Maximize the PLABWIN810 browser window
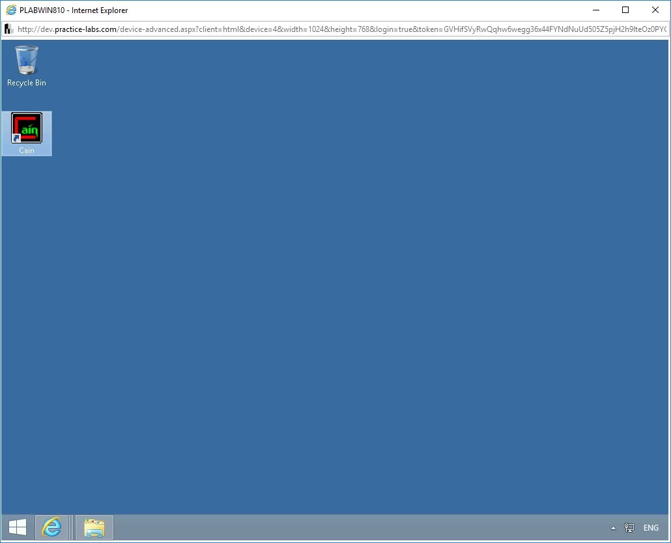 [625, 10]
